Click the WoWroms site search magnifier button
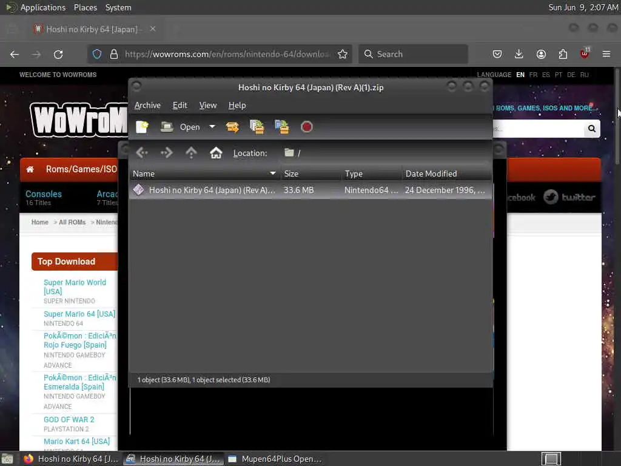The height and width of the screenshot is (466, 621). click(x=592, y=129)
